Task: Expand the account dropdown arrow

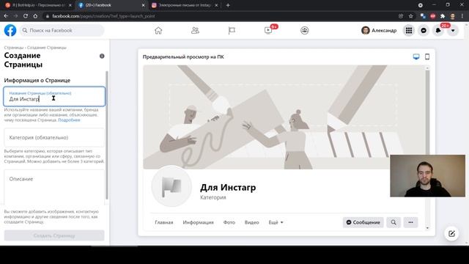Action: 453,30
